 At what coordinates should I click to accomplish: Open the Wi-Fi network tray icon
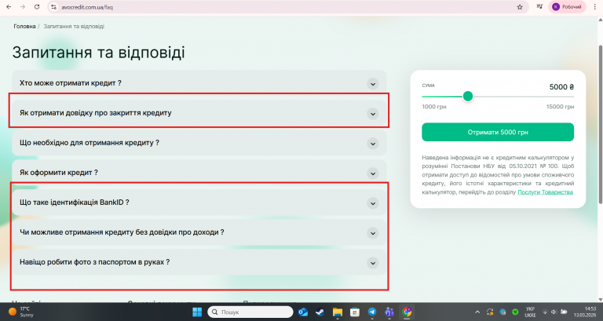545,312
